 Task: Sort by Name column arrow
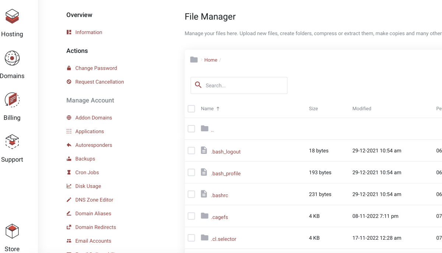click(218, 109)
